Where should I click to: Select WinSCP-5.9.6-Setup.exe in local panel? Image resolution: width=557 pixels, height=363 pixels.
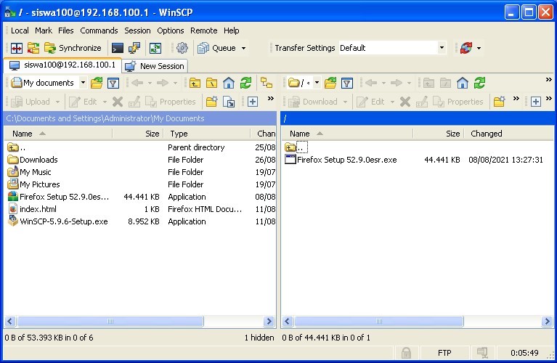coord(63,221)
